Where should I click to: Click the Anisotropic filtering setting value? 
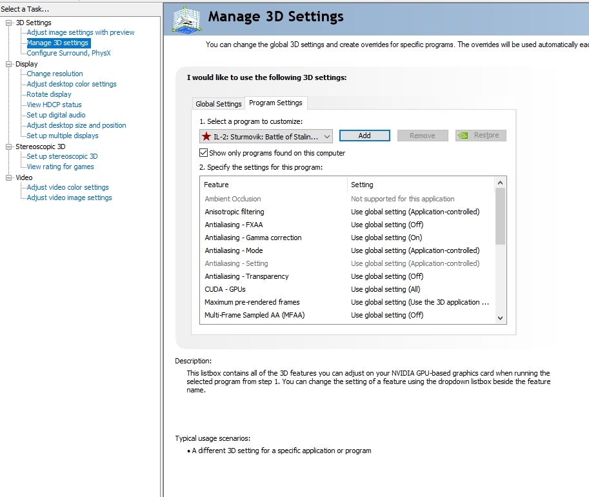point(415,212)
